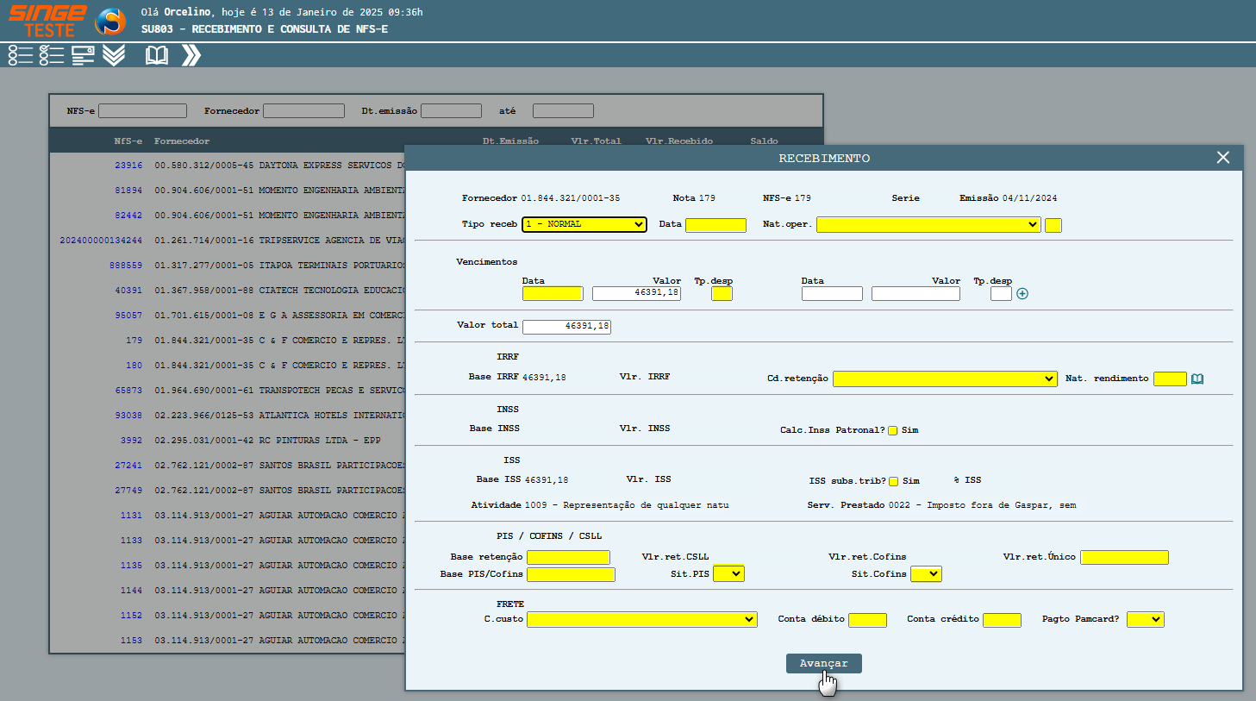Click first Vencimentos Valor field 46391,18
This screenshot has height=701, width=1256.
point(636,294)
